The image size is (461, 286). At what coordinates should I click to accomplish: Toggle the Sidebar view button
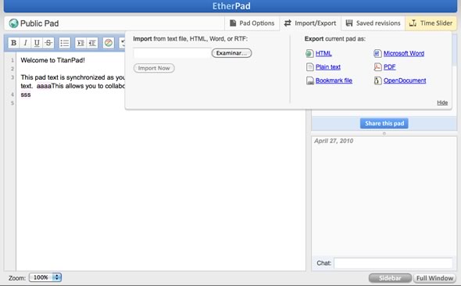pyautogui.click(x=390, y=278)
